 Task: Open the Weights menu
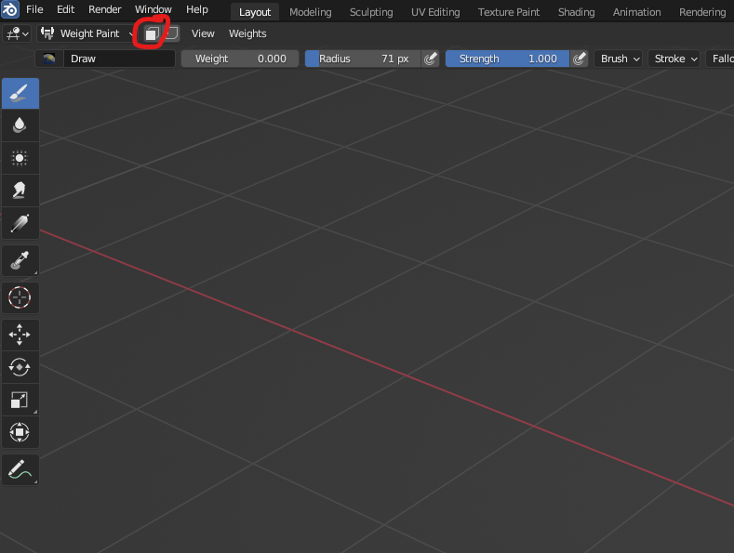[x=247, y=33]
